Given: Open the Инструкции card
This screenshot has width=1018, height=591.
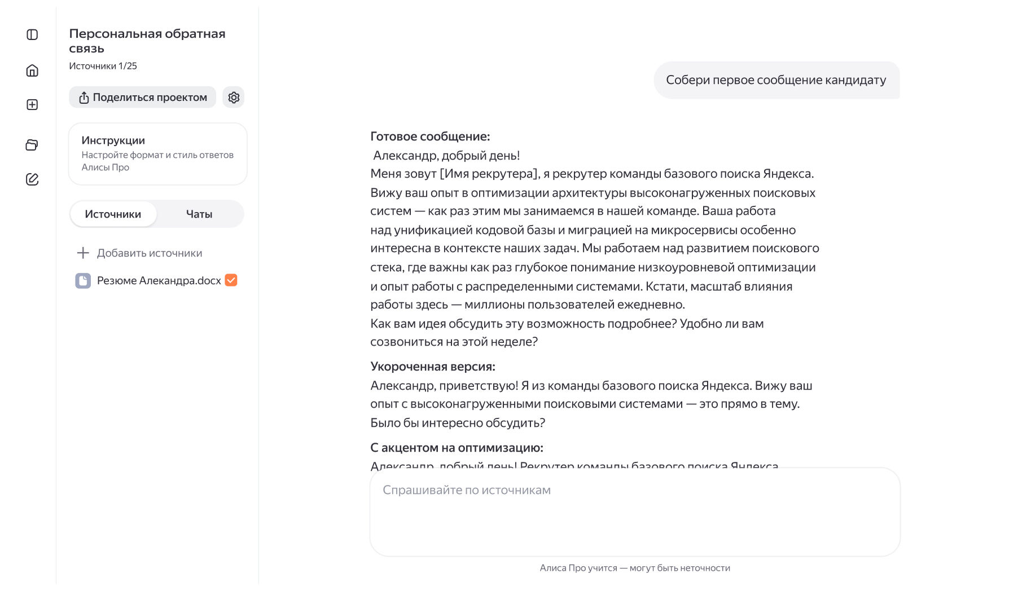Looking at the screenshot, I should point(157,154).
